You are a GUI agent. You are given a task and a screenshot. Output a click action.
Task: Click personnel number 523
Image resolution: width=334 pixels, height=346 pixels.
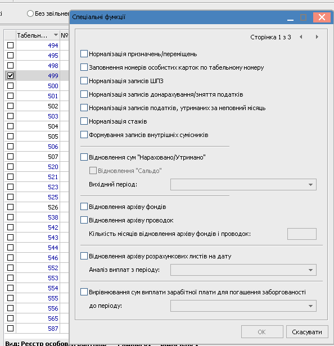coord(53,187)
